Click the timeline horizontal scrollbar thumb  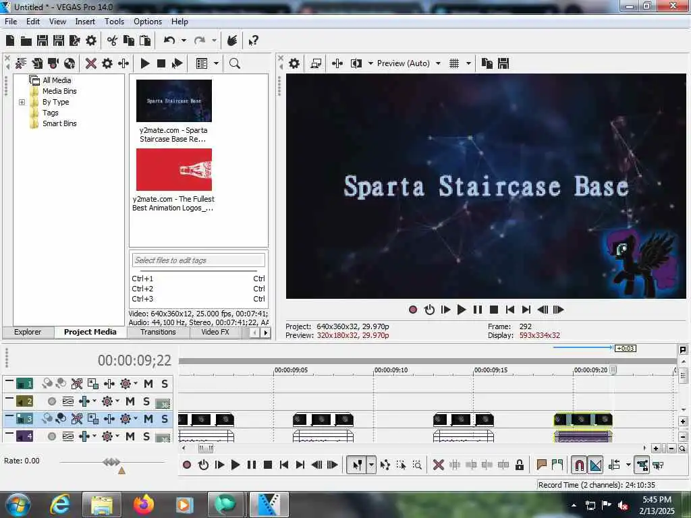tap(205, 449)
